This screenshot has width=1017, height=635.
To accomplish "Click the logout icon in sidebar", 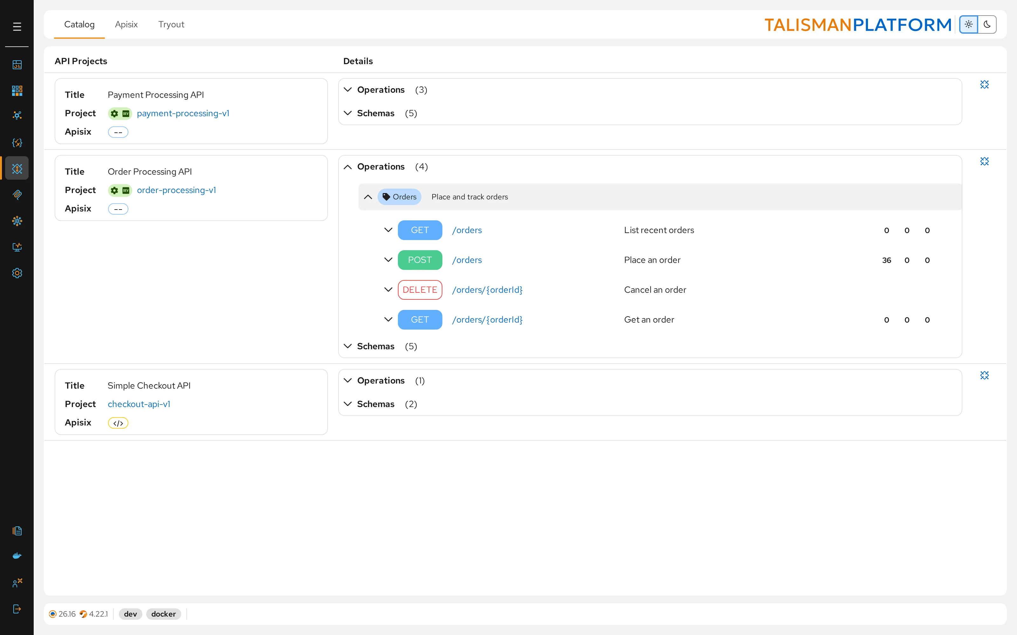I will tap(17, 609).
